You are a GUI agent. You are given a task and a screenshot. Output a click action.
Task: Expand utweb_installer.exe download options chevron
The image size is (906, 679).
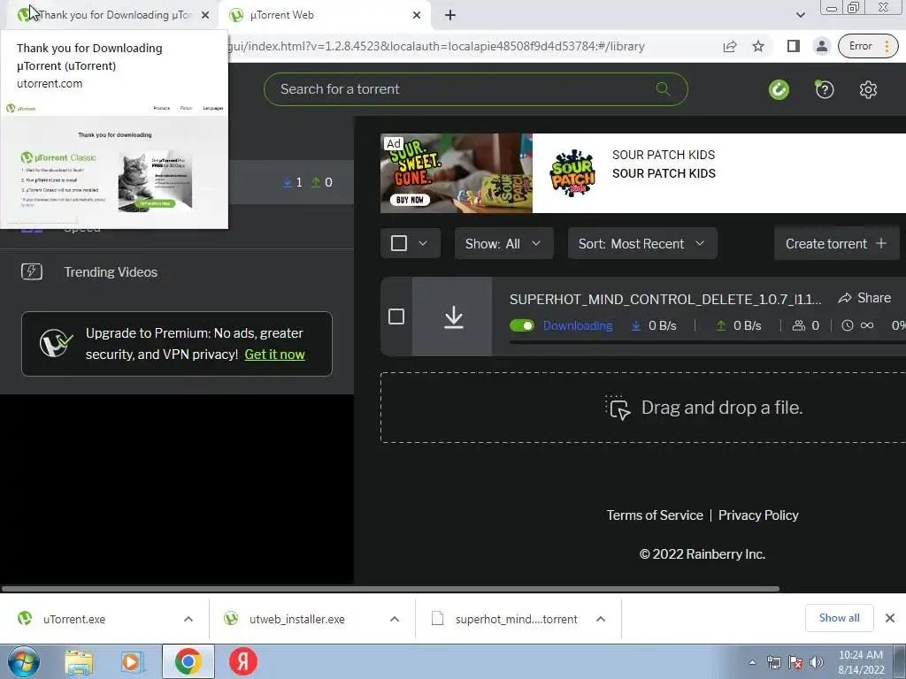click(x=395, y=619)
